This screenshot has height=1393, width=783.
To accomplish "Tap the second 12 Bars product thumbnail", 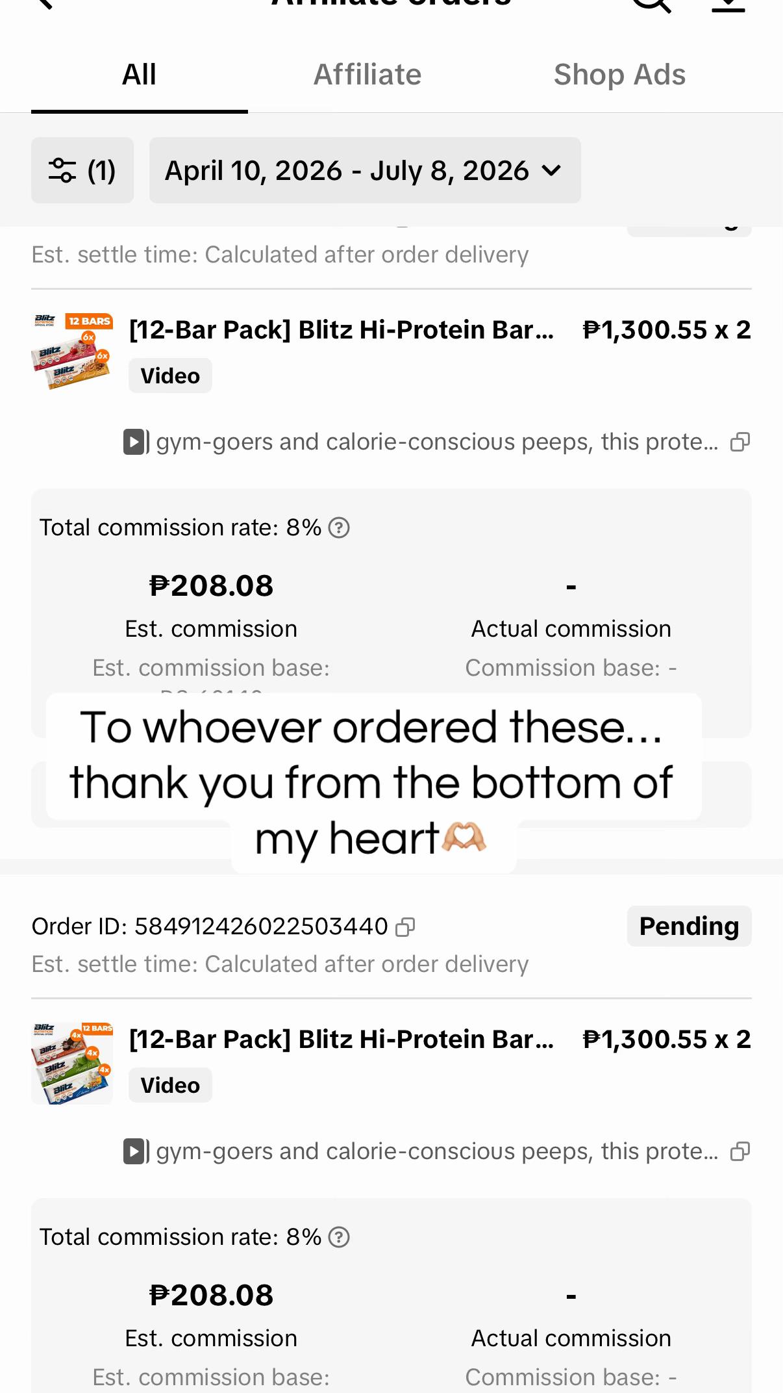I will click(x=72, y=1063).
